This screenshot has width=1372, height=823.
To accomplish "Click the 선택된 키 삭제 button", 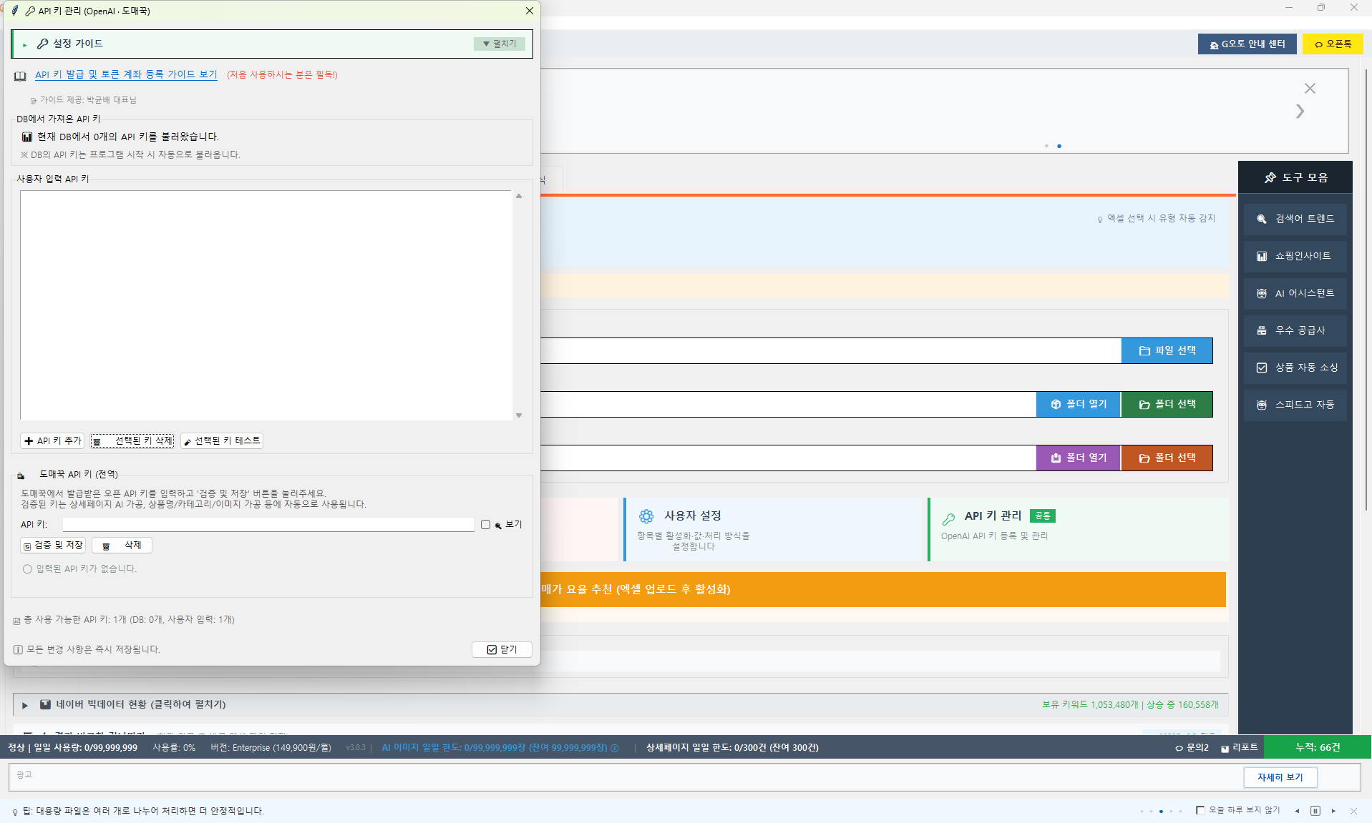I will click(x=132, y=441).
